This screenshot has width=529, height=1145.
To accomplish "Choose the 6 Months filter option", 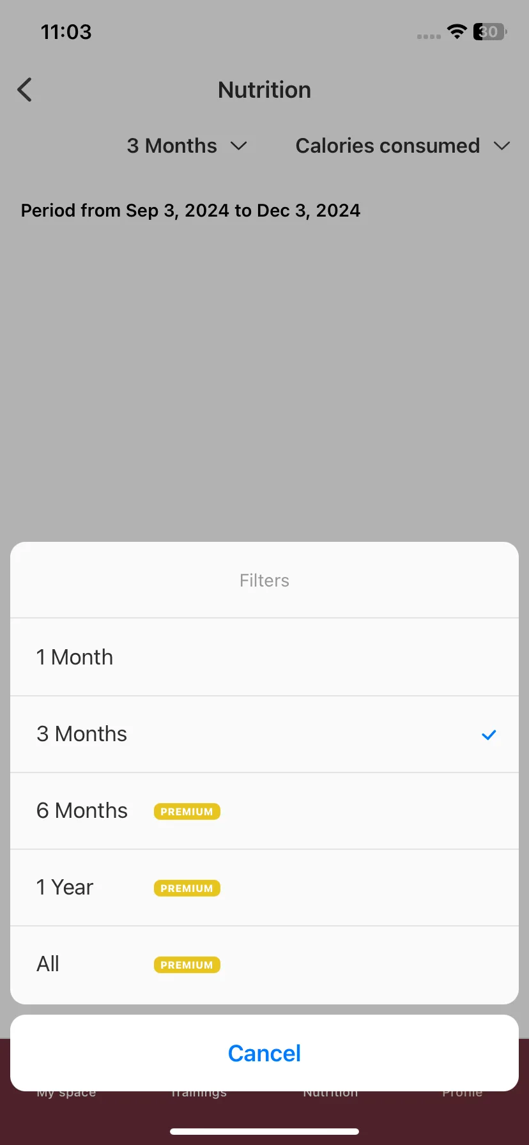I will point(264,811).
